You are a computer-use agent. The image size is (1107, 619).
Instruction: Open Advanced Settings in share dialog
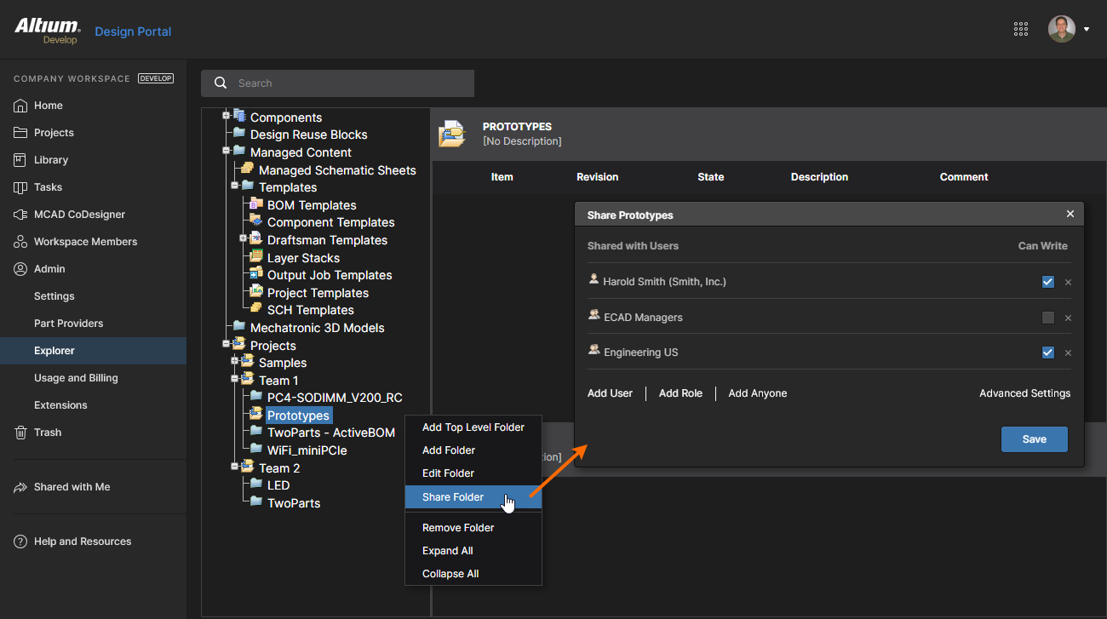point(1024,393)
